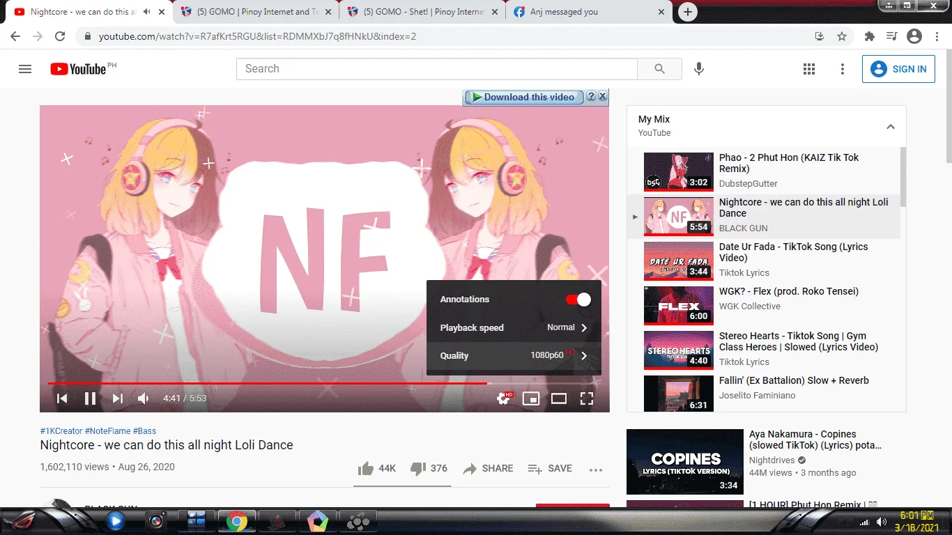Open Playback speed submenu
952x535 pixels.
(514, 327)
